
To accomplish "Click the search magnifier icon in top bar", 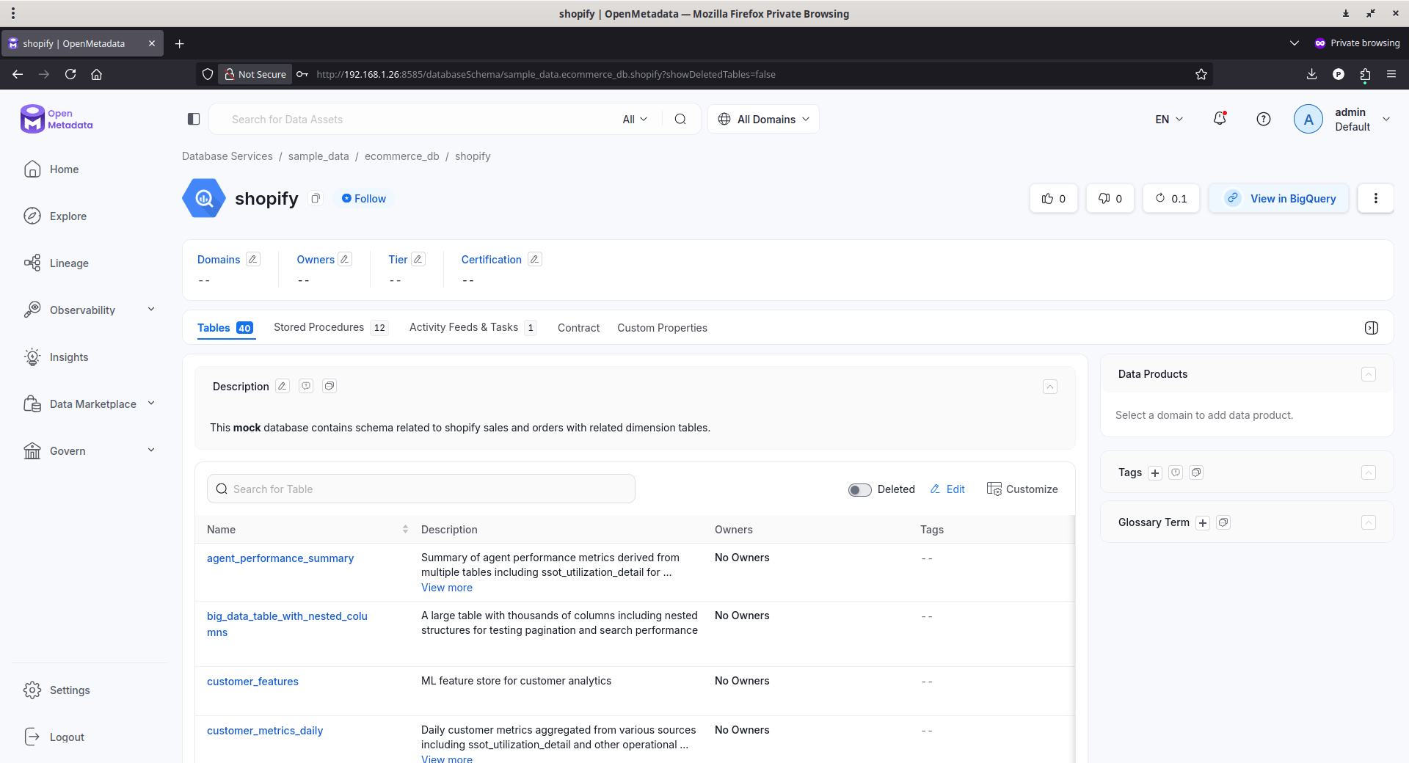I will (680, 119).
